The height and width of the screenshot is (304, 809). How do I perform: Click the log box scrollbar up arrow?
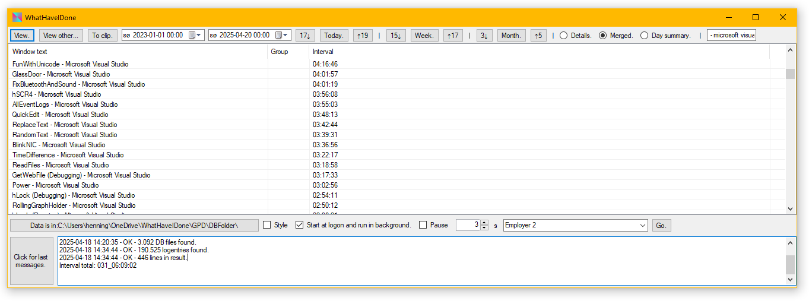[x=790, y=243]
